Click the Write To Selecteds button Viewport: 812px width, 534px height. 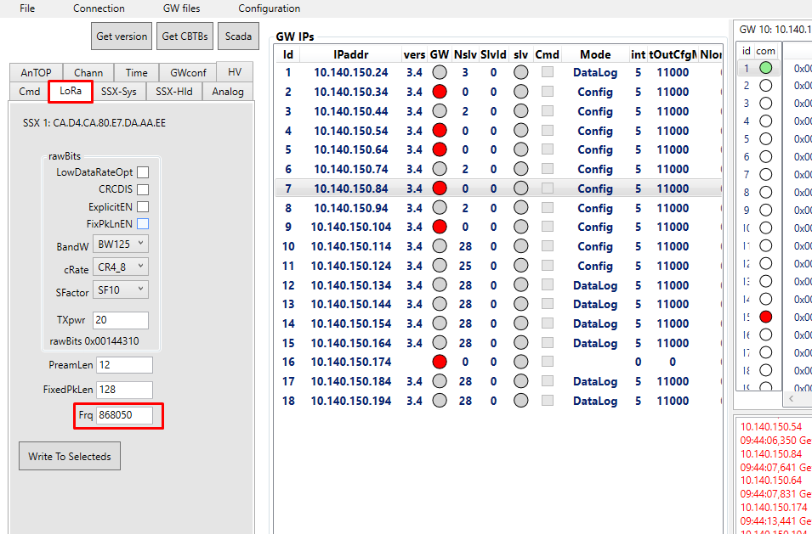pos(69,456)
